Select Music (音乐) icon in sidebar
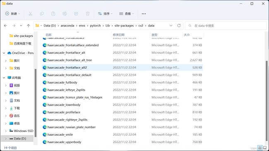 tap(11, 116)
